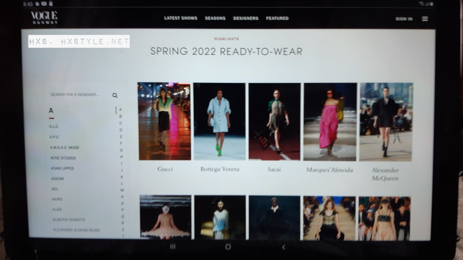Click the Vogue Runway logo
This screenshot has width=463, height=260.
point(44,18)
